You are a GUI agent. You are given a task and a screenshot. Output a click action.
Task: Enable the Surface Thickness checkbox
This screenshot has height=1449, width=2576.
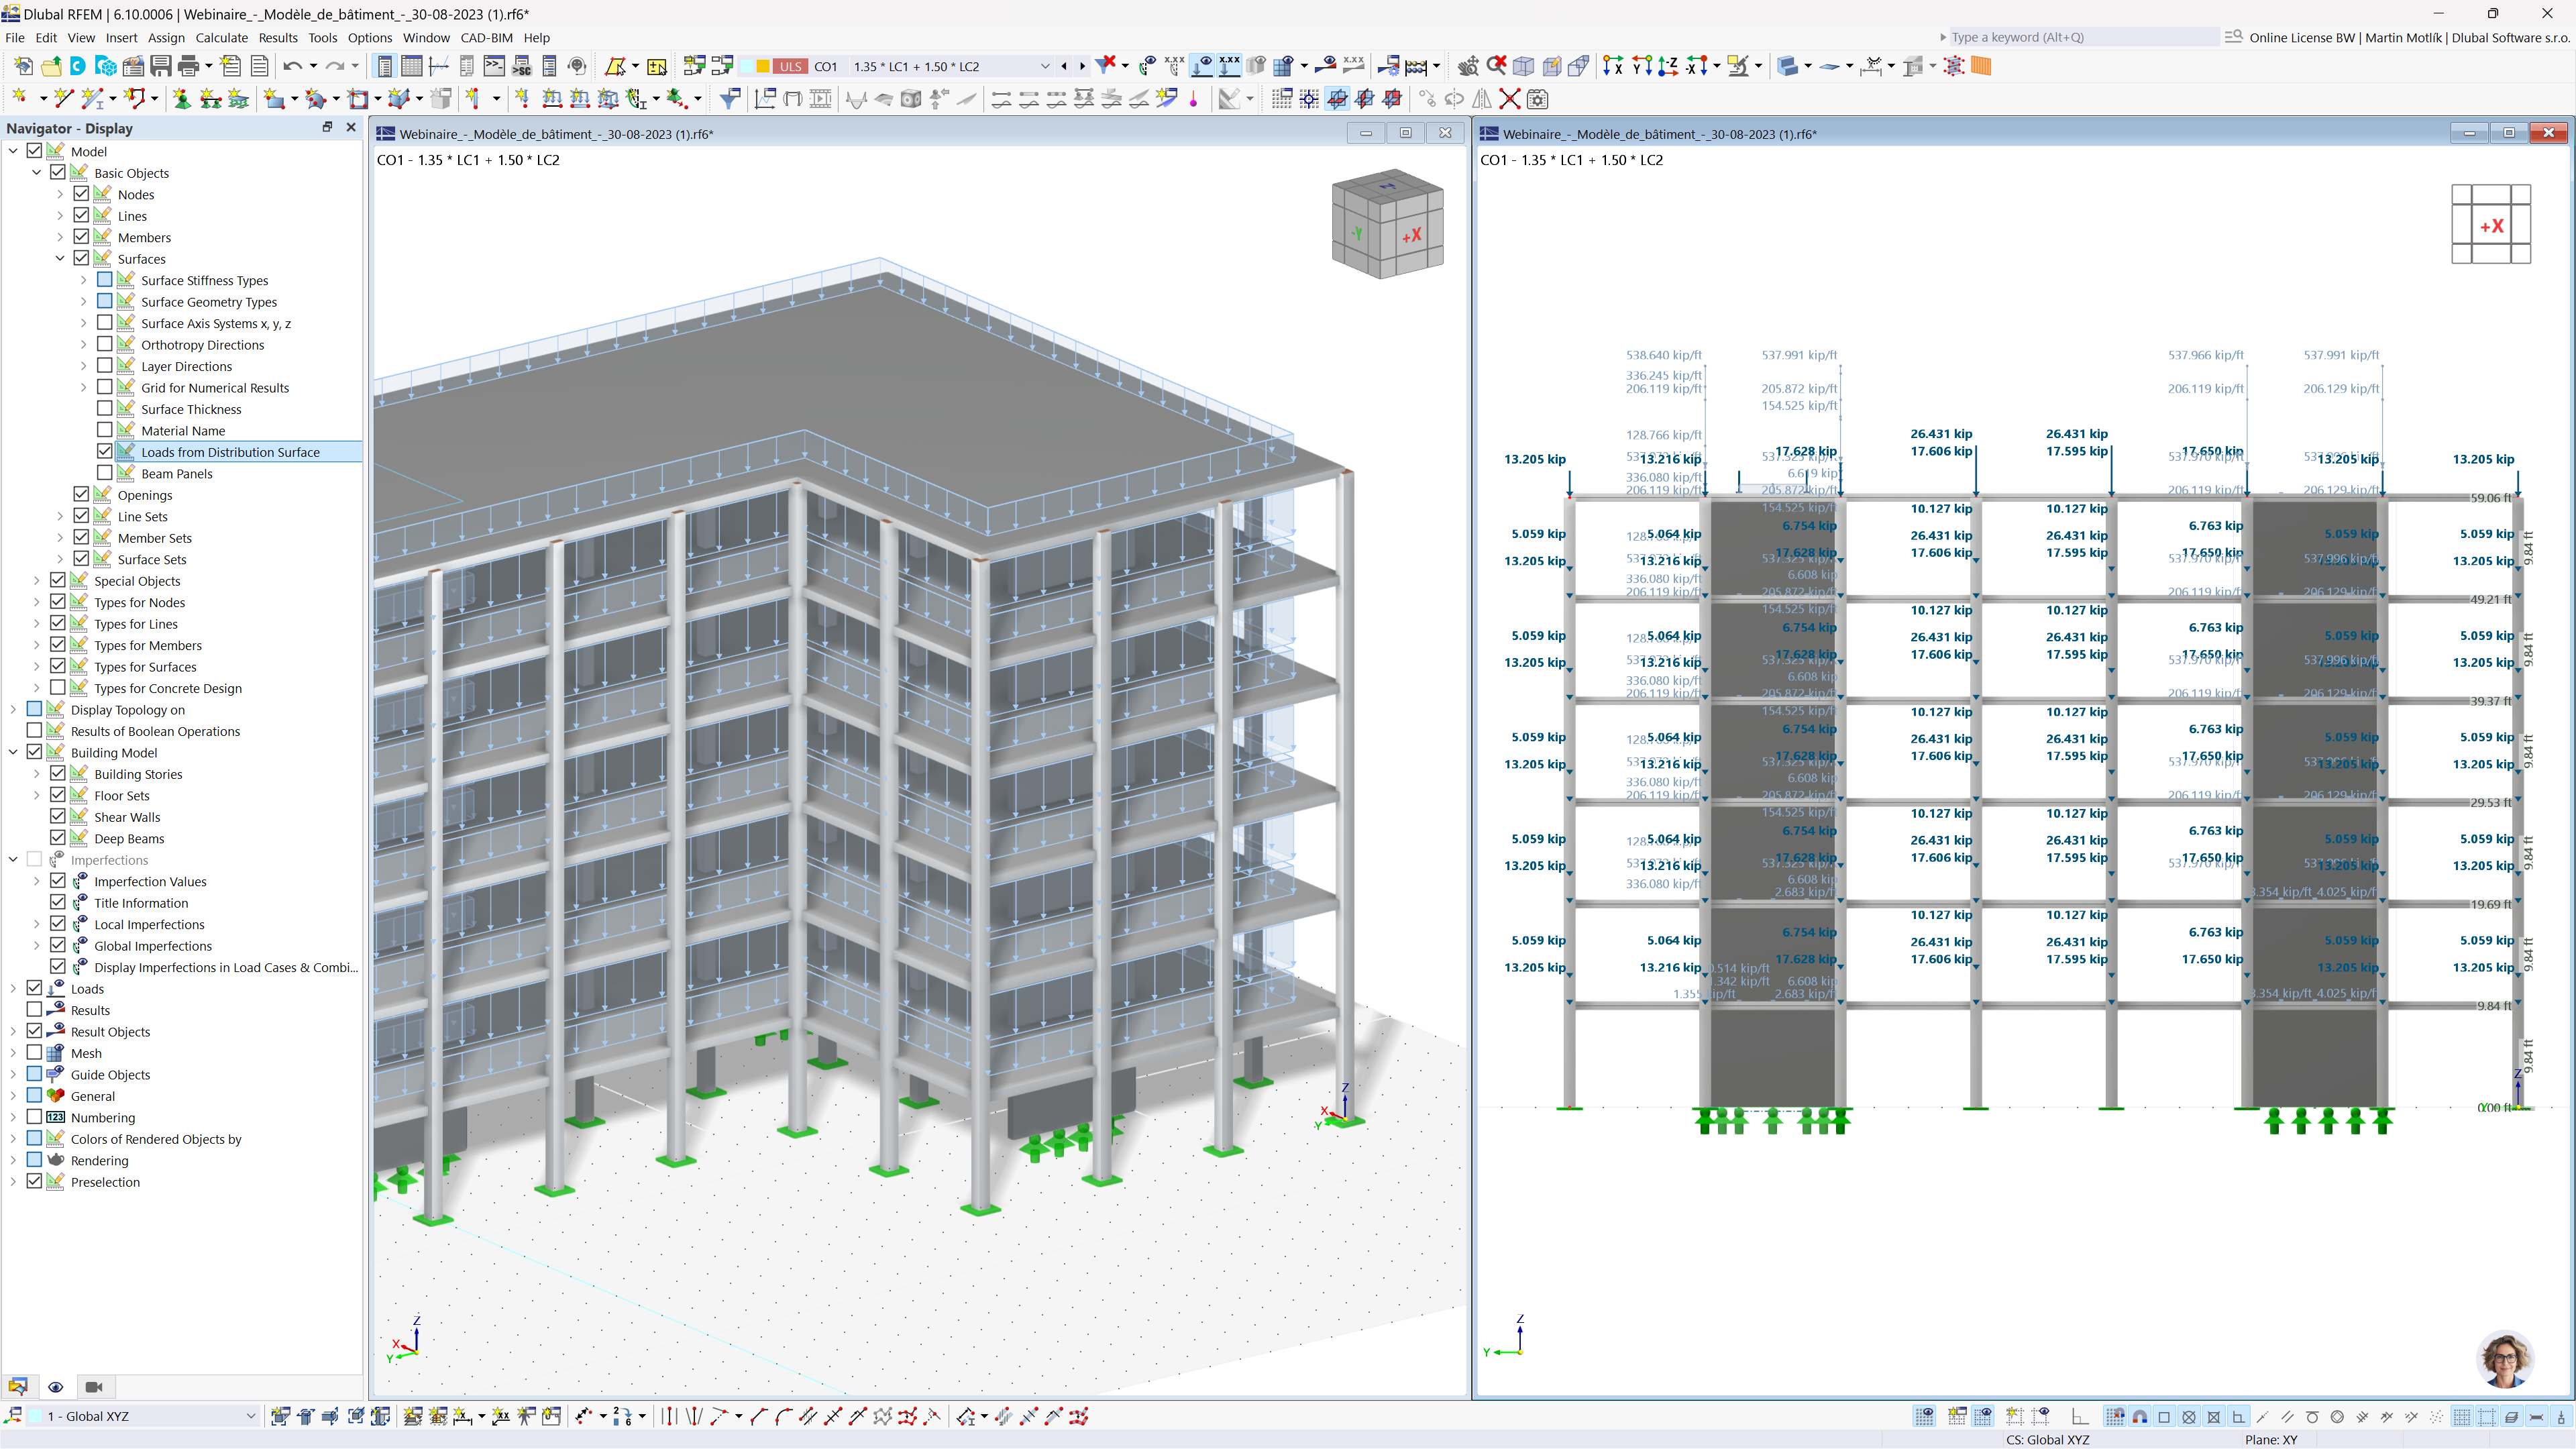click(106, 408)
